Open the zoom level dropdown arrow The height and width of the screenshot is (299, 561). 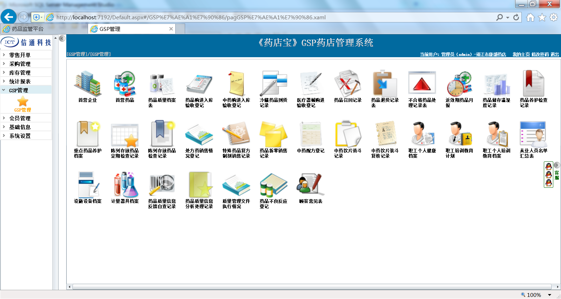tap(549, 295)
